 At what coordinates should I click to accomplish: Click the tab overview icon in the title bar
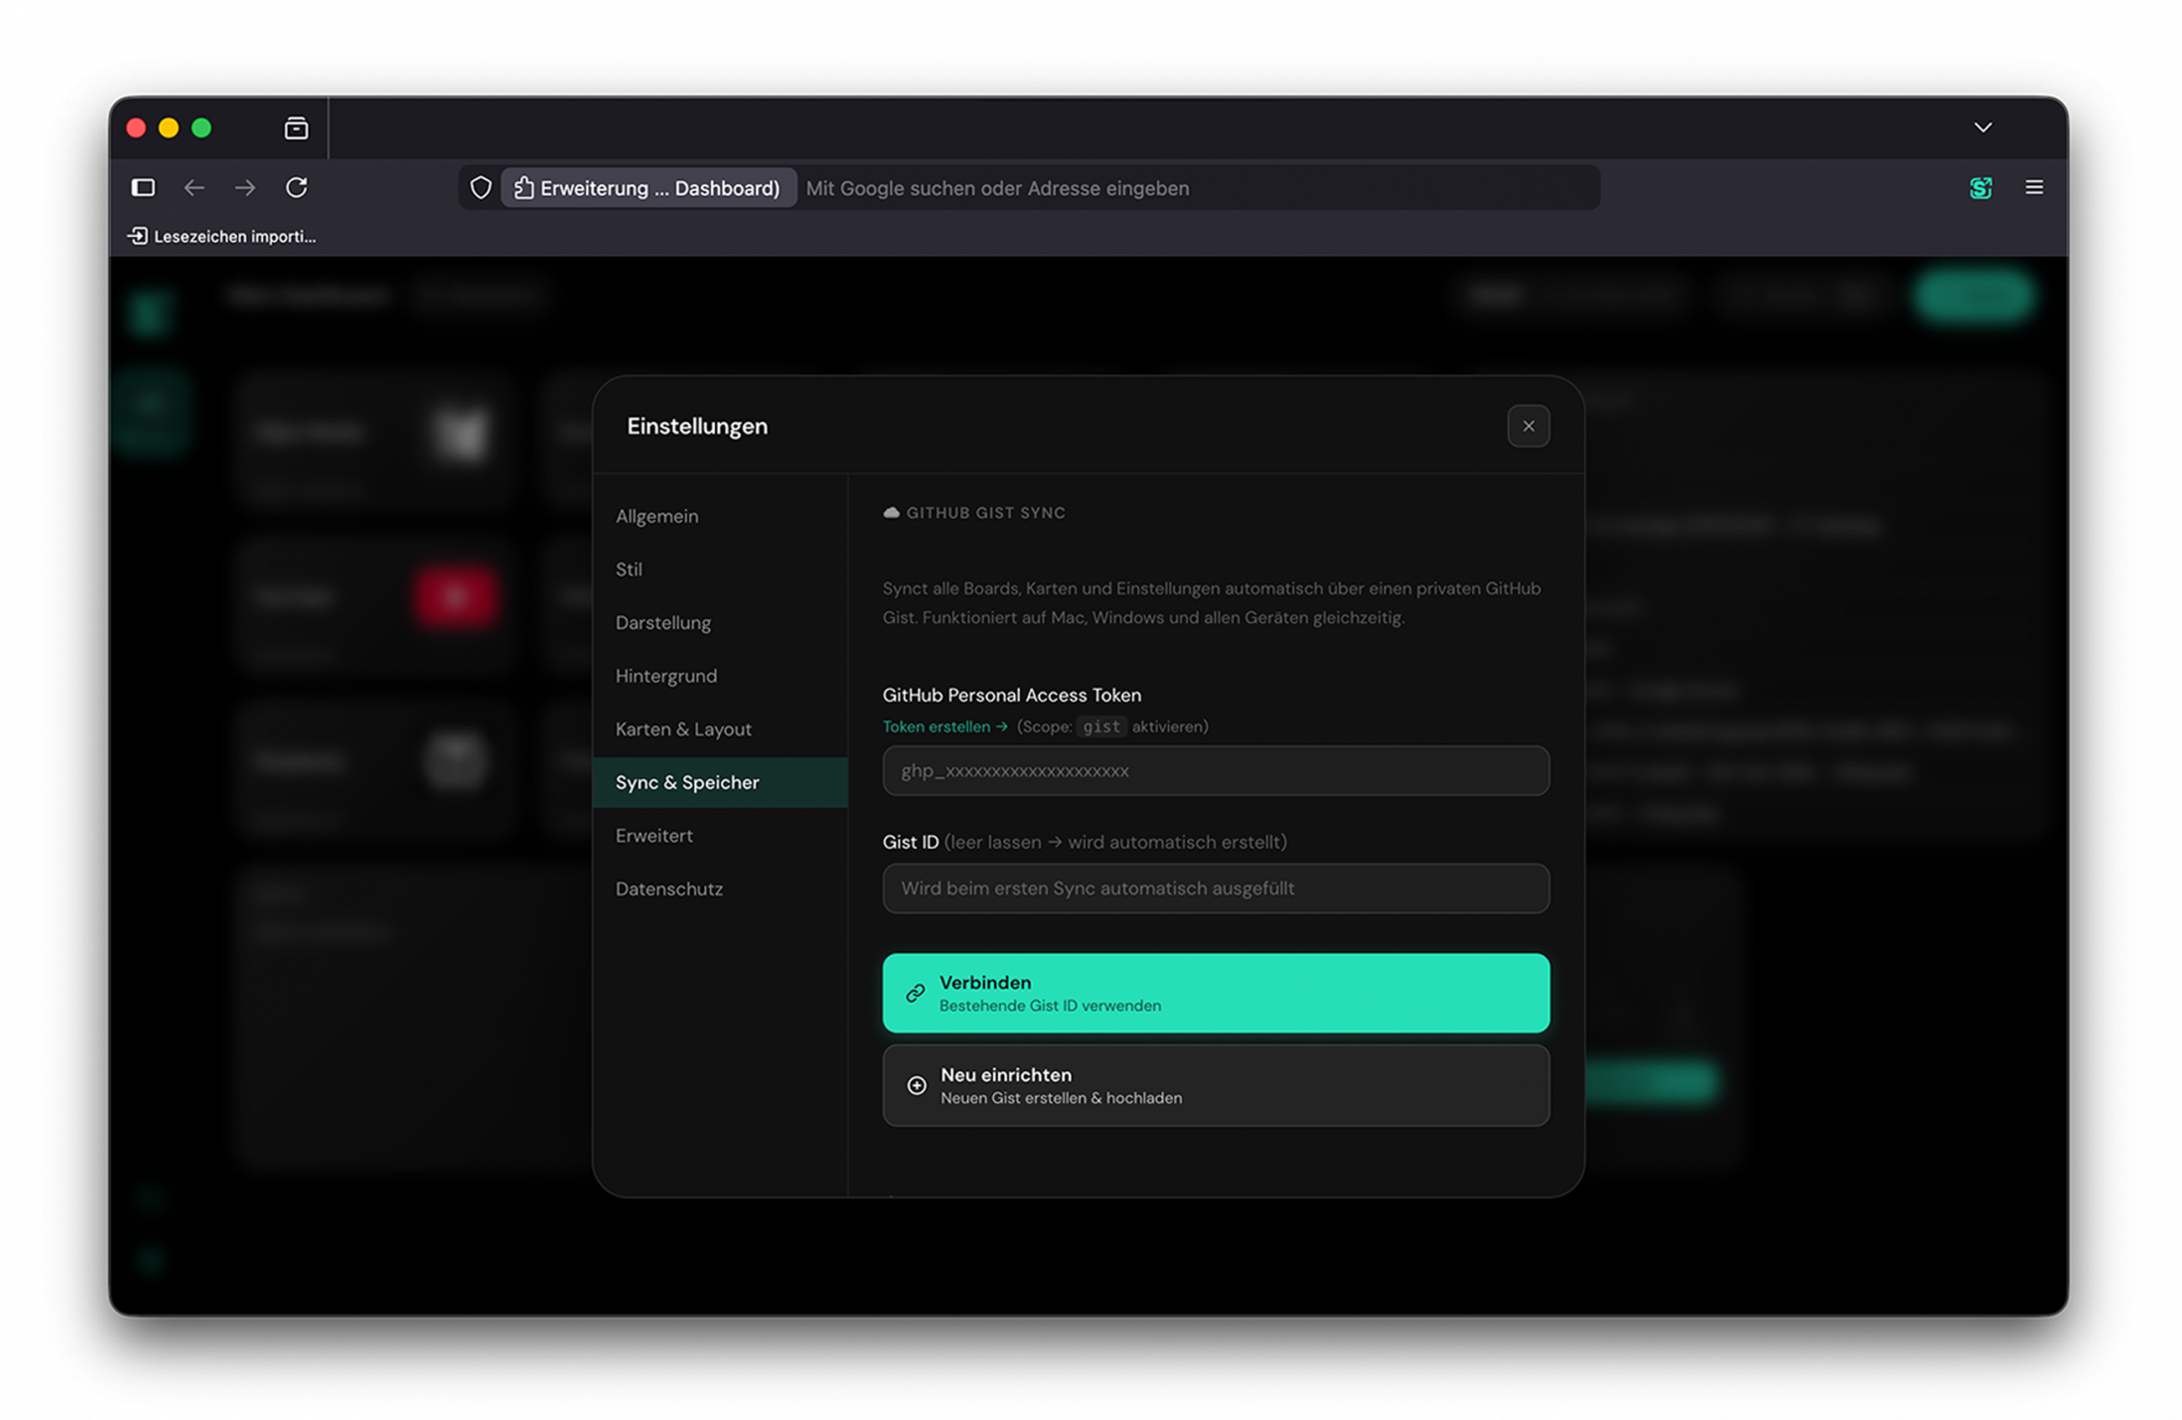[295, 127]
